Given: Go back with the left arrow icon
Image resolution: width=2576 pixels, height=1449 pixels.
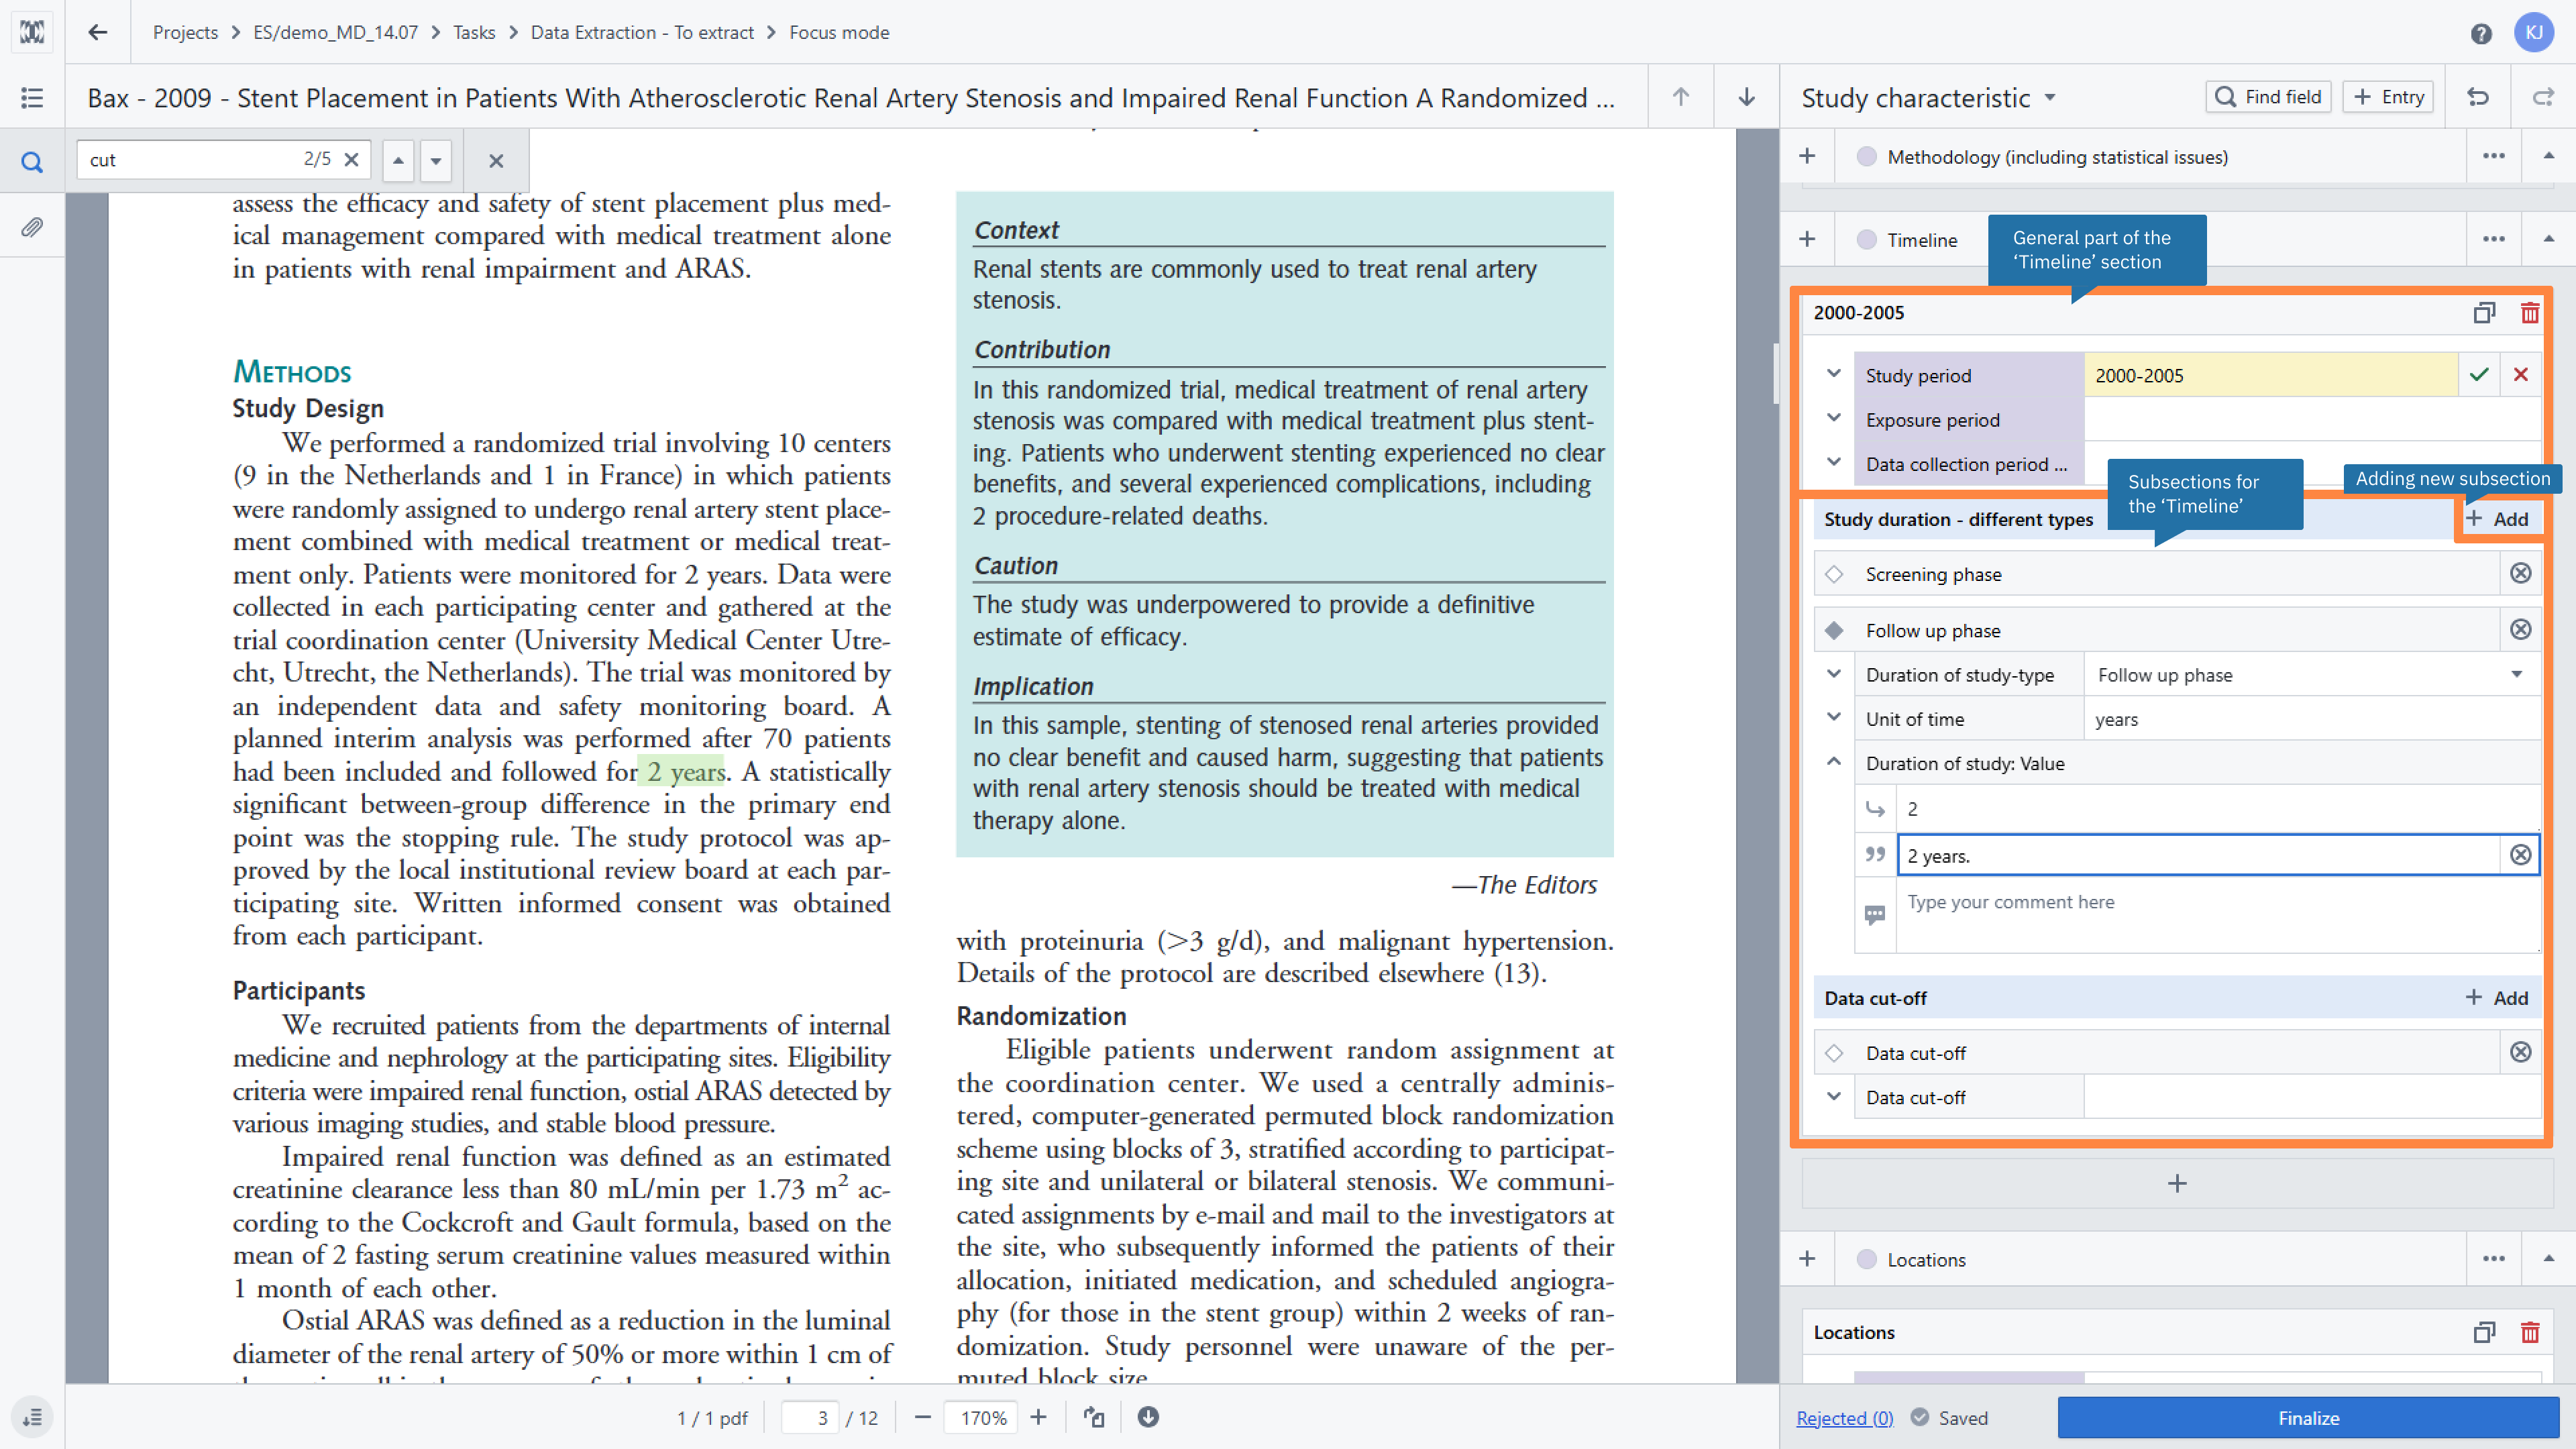Looking at the screenshot, I should point(97,32).
